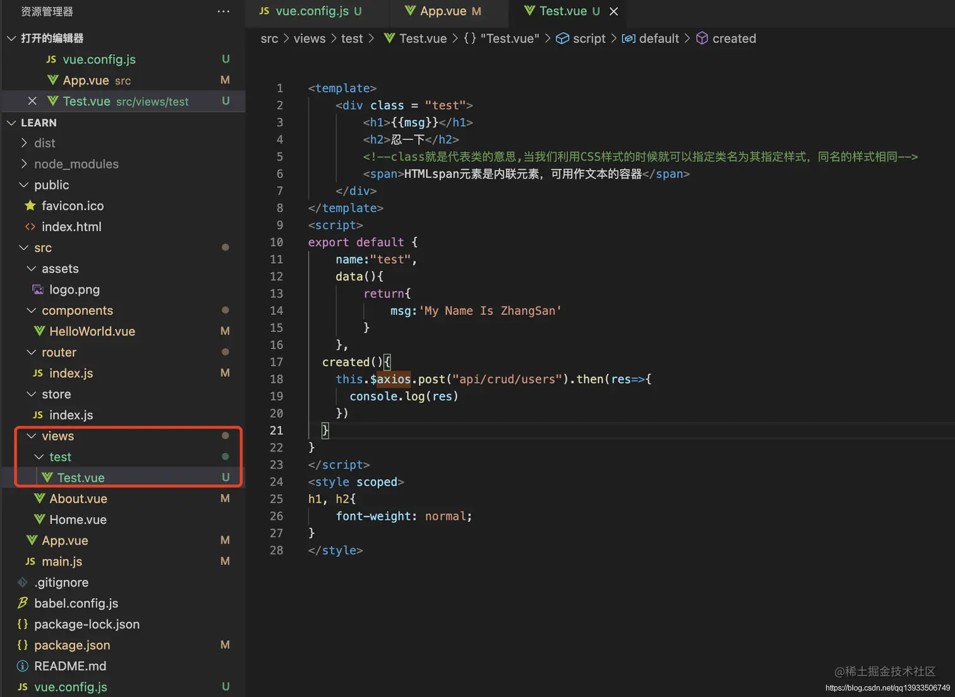Screen dimensions: 955x697
Task: Click the default symbol icon in breadcrumb
Action: tap(628, 39)
